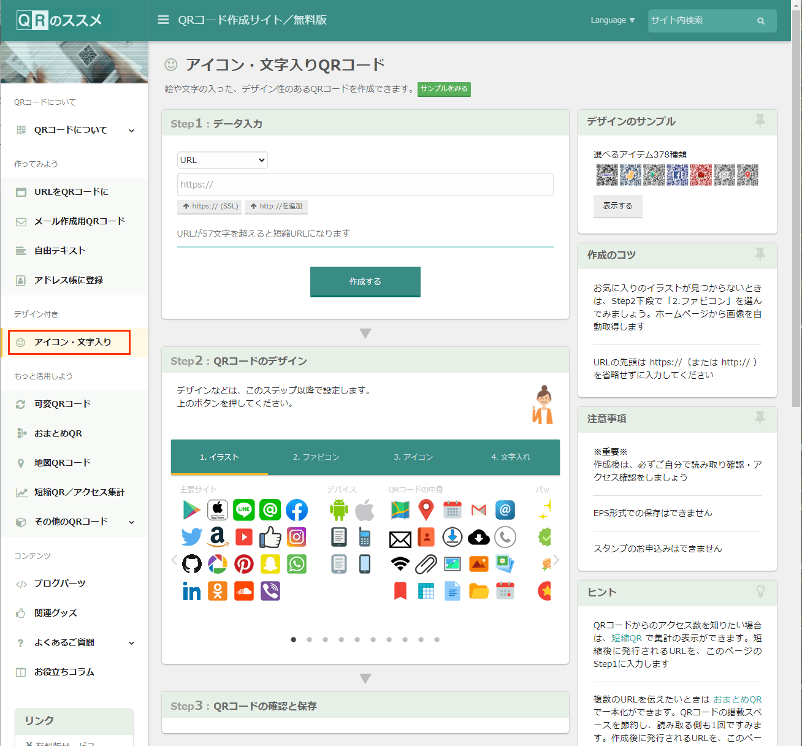Click the https:// URL input field
802x746 pixels.
pyautogui.click(x=365, y=185)
